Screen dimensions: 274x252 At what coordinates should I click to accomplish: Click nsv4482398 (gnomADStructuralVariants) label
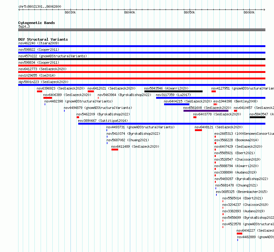79,101
